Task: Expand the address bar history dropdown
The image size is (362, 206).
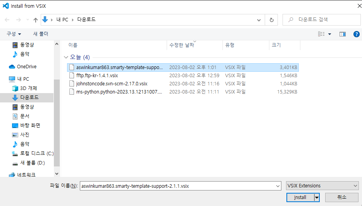Action: (x=259, y=20)
